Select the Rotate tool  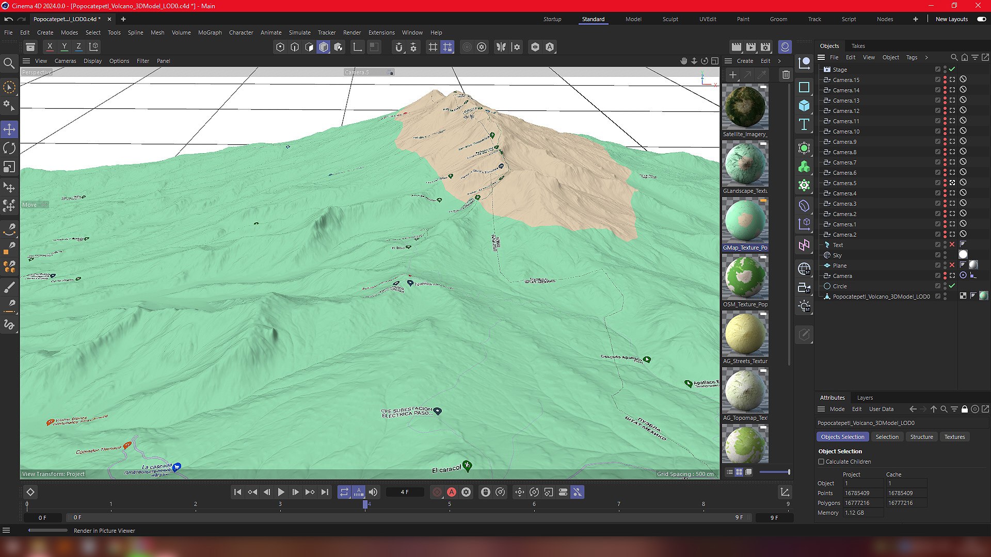(9, 148)
